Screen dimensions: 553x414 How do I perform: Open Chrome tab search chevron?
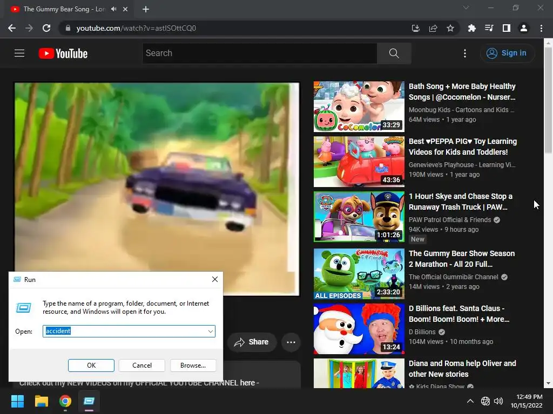[x=466, y=8]
